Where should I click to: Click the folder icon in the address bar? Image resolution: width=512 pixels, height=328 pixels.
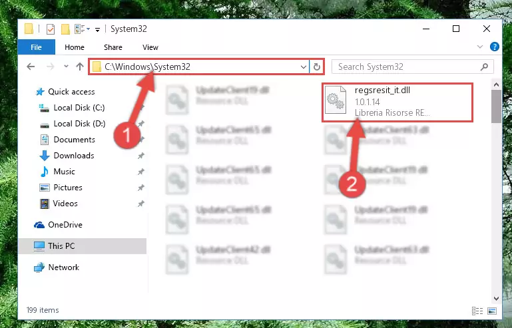[97, 67]
